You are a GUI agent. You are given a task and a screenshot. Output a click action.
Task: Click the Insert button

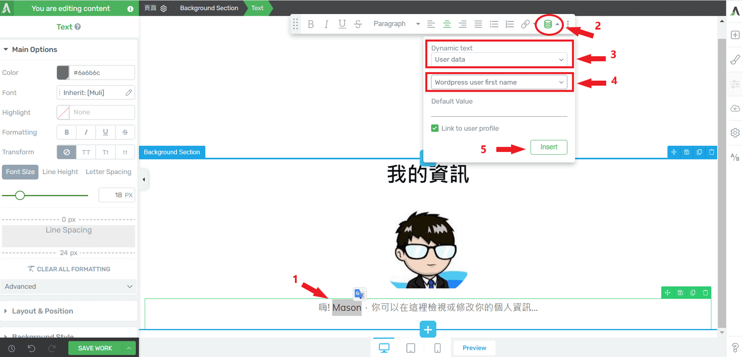(549, 147)
